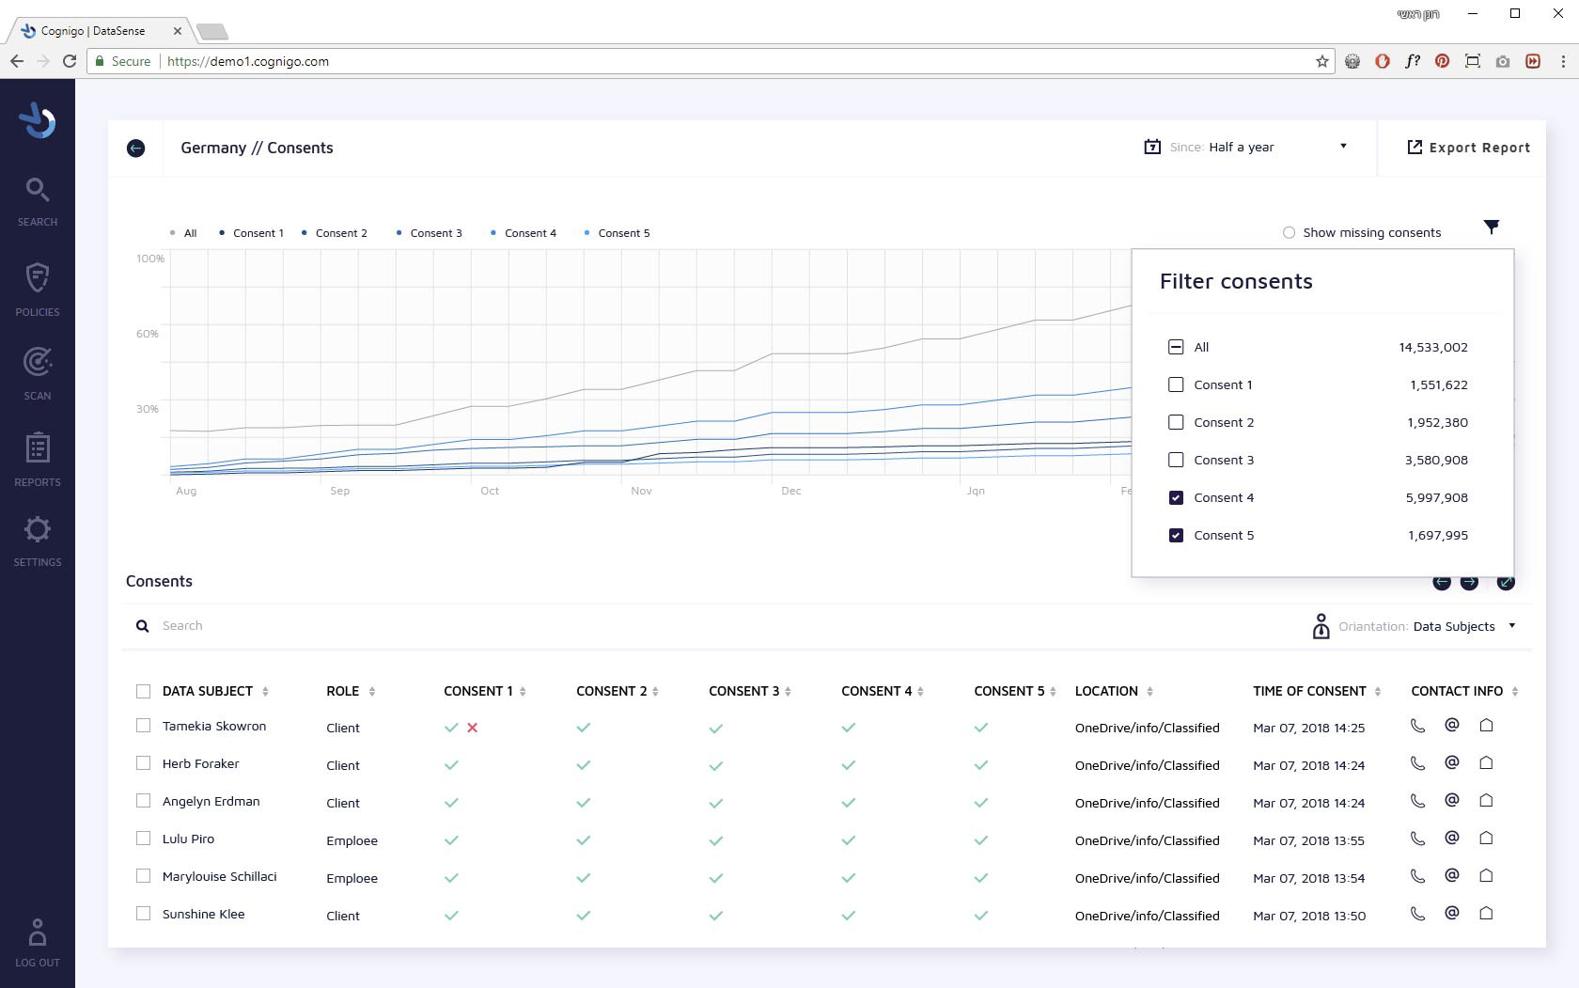Screen dimensions: 1579x988
Task: Click the Cognigo logo in sidebar
Action: click(x=38, y=120)
